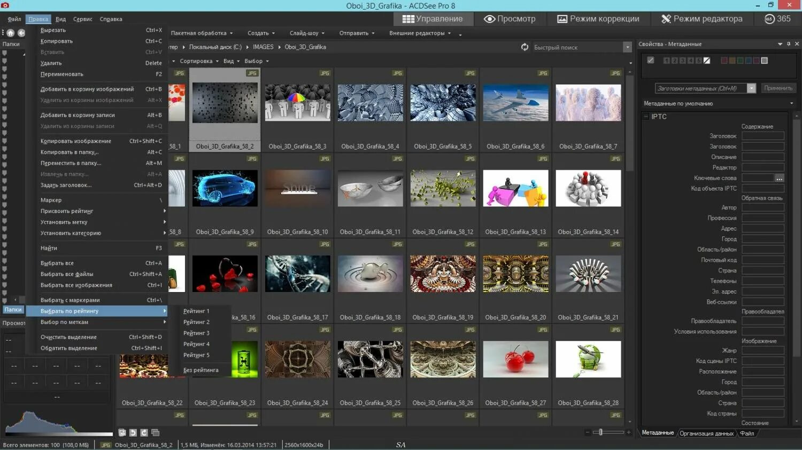Click zoom-out minus icon by thumbnail slider
Image resolution: width=802 pixels, height=450 pixels.
pyautogui.click(x=588, y=432)
